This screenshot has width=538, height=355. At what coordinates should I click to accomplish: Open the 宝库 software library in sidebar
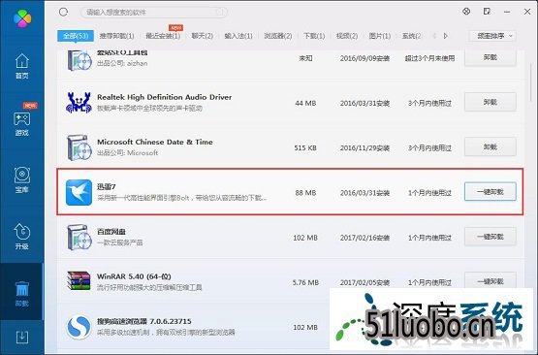pos(22,179)
